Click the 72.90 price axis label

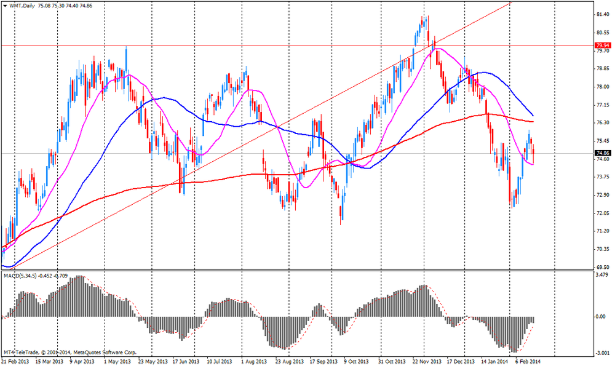coord(602,195)
